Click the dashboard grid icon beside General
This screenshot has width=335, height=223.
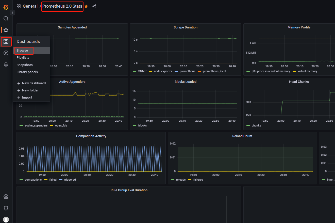click(x=19, y=6)
